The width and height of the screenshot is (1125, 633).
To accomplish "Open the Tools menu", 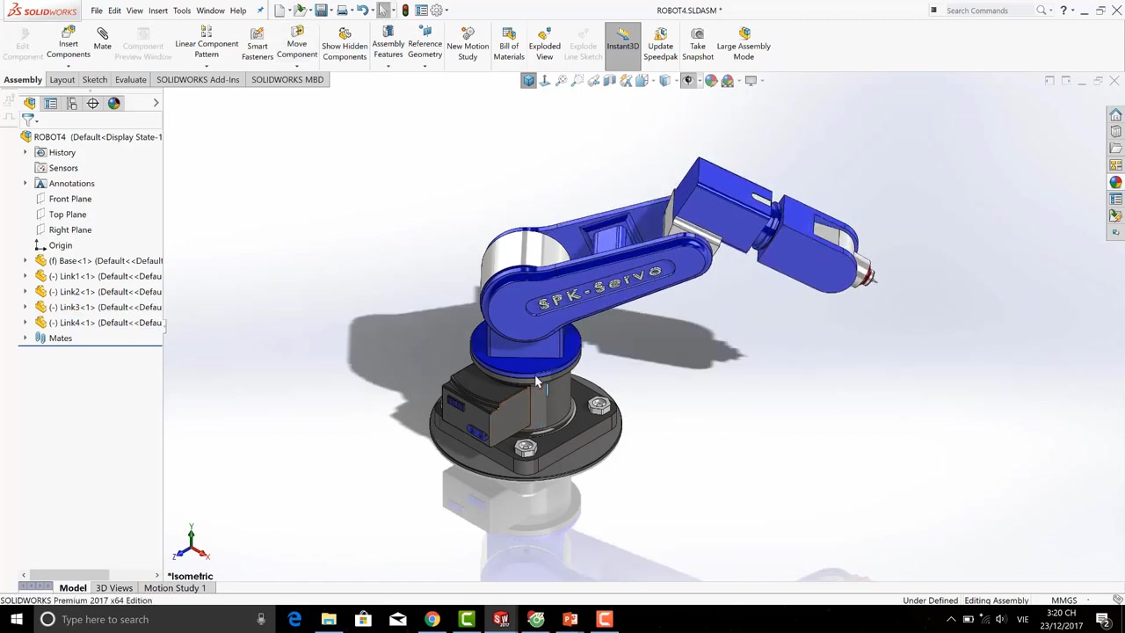I will [182, 11].
